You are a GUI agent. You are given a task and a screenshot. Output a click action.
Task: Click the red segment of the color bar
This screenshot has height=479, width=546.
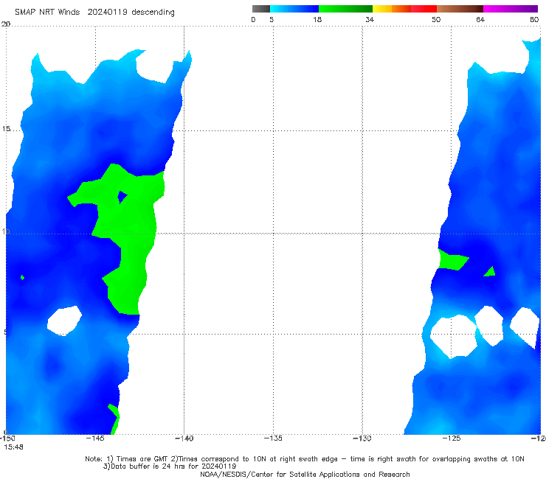point(424,9)
